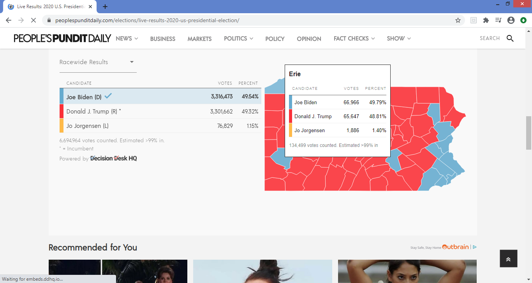Image resolution: width=532 pixels, height=283 pixels.
Task: Select the Jo Jorgensen (L) row
Action: click(160, 126)
